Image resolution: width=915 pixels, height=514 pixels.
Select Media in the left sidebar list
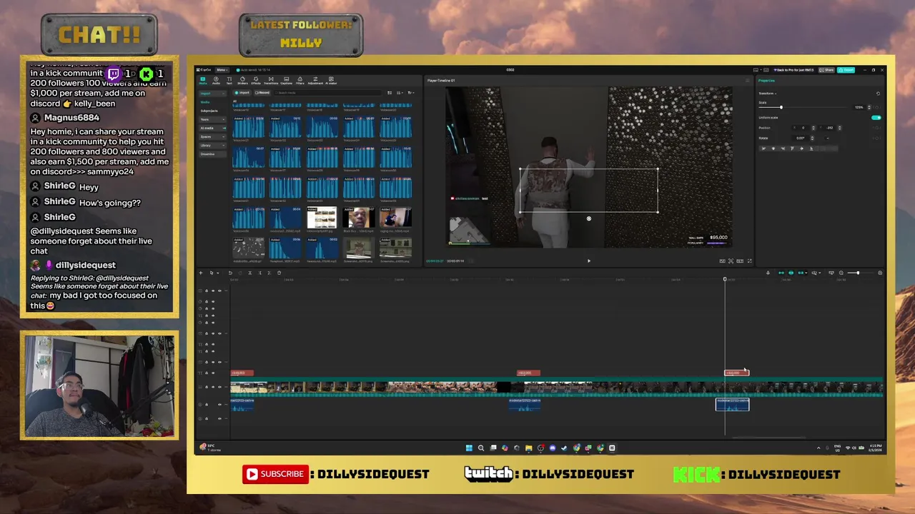tap(205, 102)
